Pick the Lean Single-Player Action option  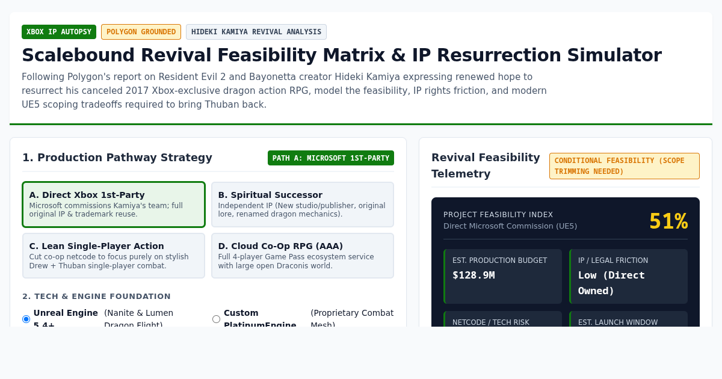tap(114, 256)
